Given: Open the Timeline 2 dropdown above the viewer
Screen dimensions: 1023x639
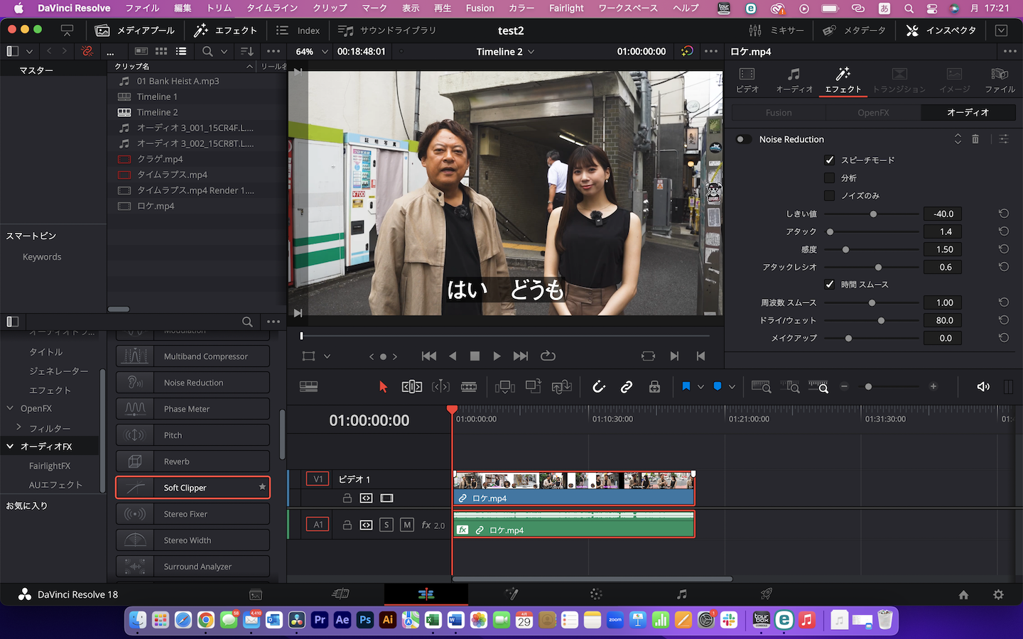Looking at the screenshot, I should click(x=505, y=51).
